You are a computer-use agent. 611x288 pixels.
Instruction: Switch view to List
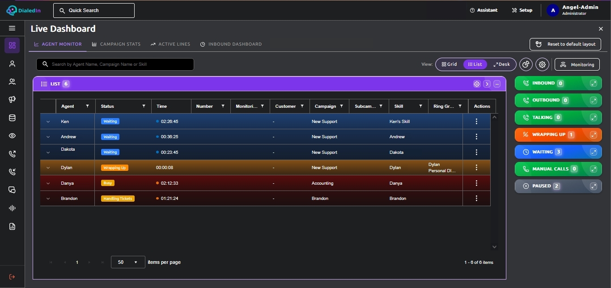pyautogui.click(x=475, y=64)
